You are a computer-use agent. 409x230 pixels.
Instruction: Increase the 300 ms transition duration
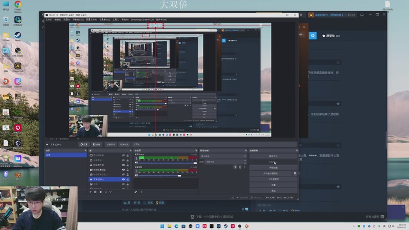[x=245, y=161]
